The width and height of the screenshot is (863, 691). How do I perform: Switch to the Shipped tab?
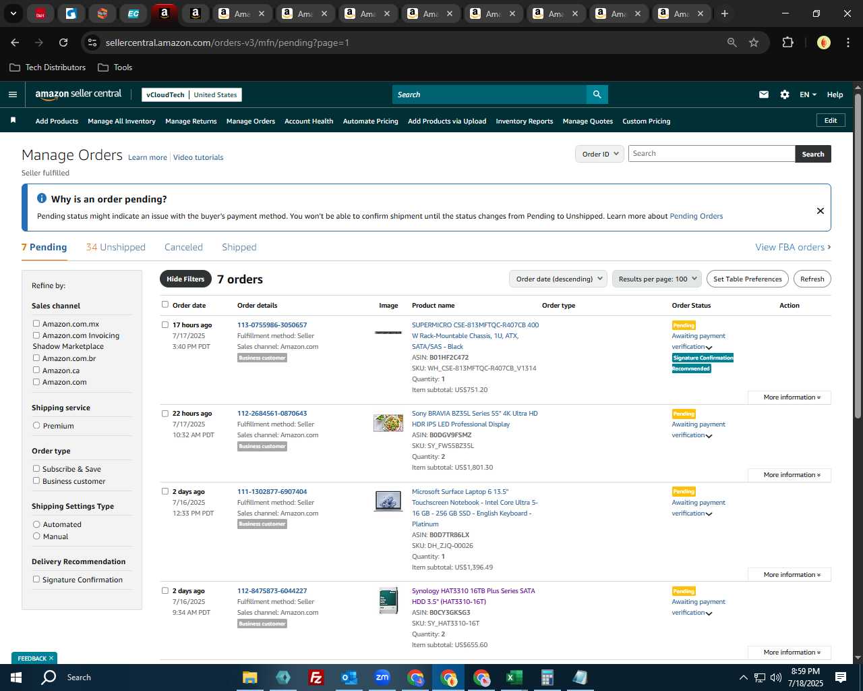tap(239, 247)
